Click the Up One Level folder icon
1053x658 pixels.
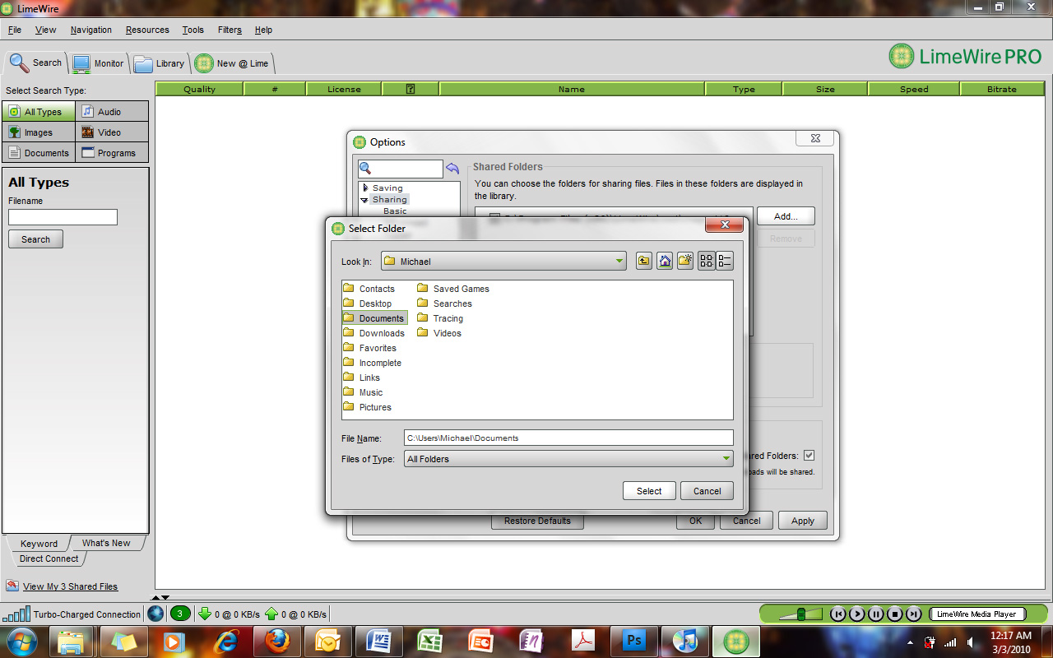[x=643, y=262]
